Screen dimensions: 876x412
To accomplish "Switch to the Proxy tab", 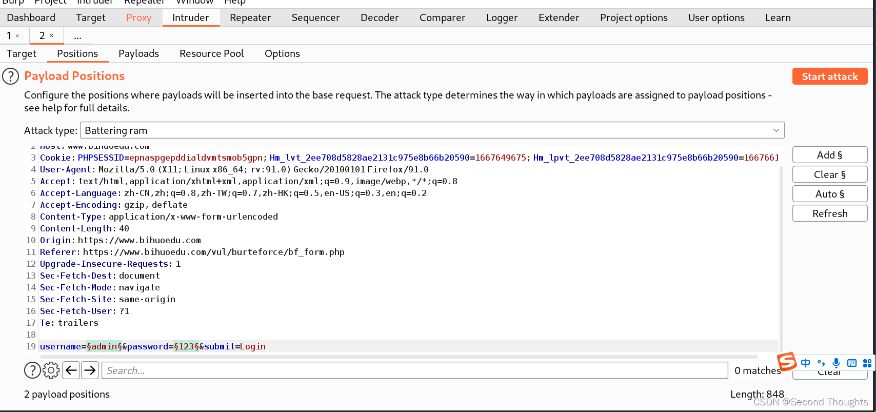I will [139, 17].
